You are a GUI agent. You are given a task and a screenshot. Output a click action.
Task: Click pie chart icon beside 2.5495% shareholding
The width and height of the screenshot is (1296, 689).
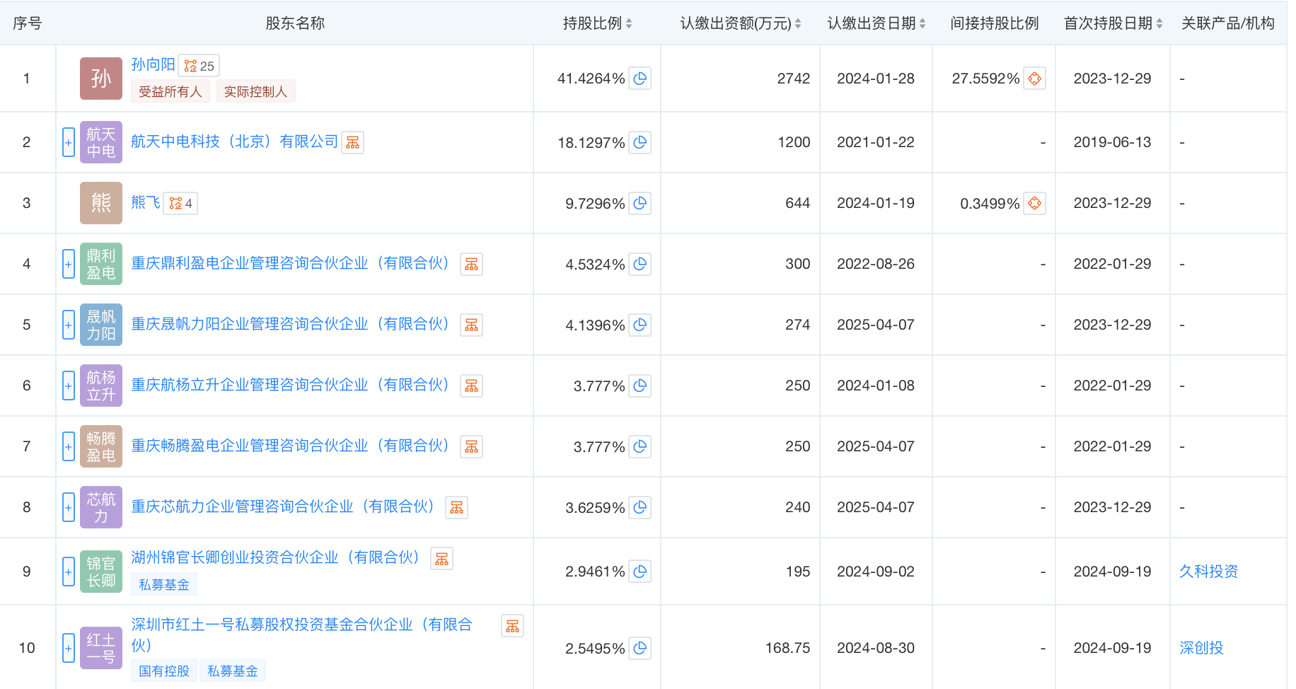640,648
